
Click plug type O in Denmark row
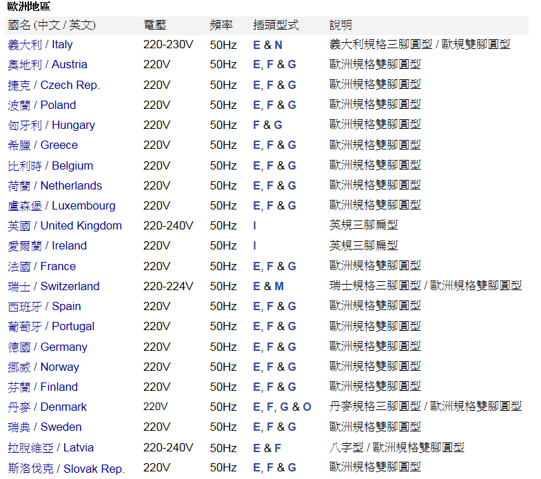(307, 407)
